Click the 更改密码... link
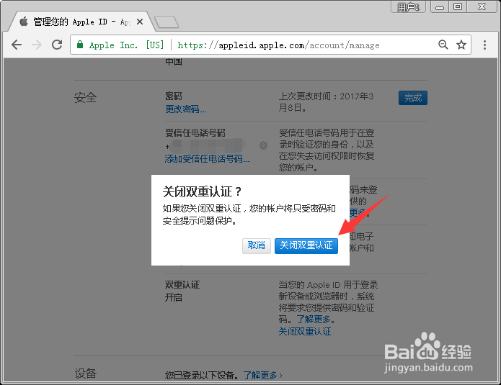 [x=186, y=109]
